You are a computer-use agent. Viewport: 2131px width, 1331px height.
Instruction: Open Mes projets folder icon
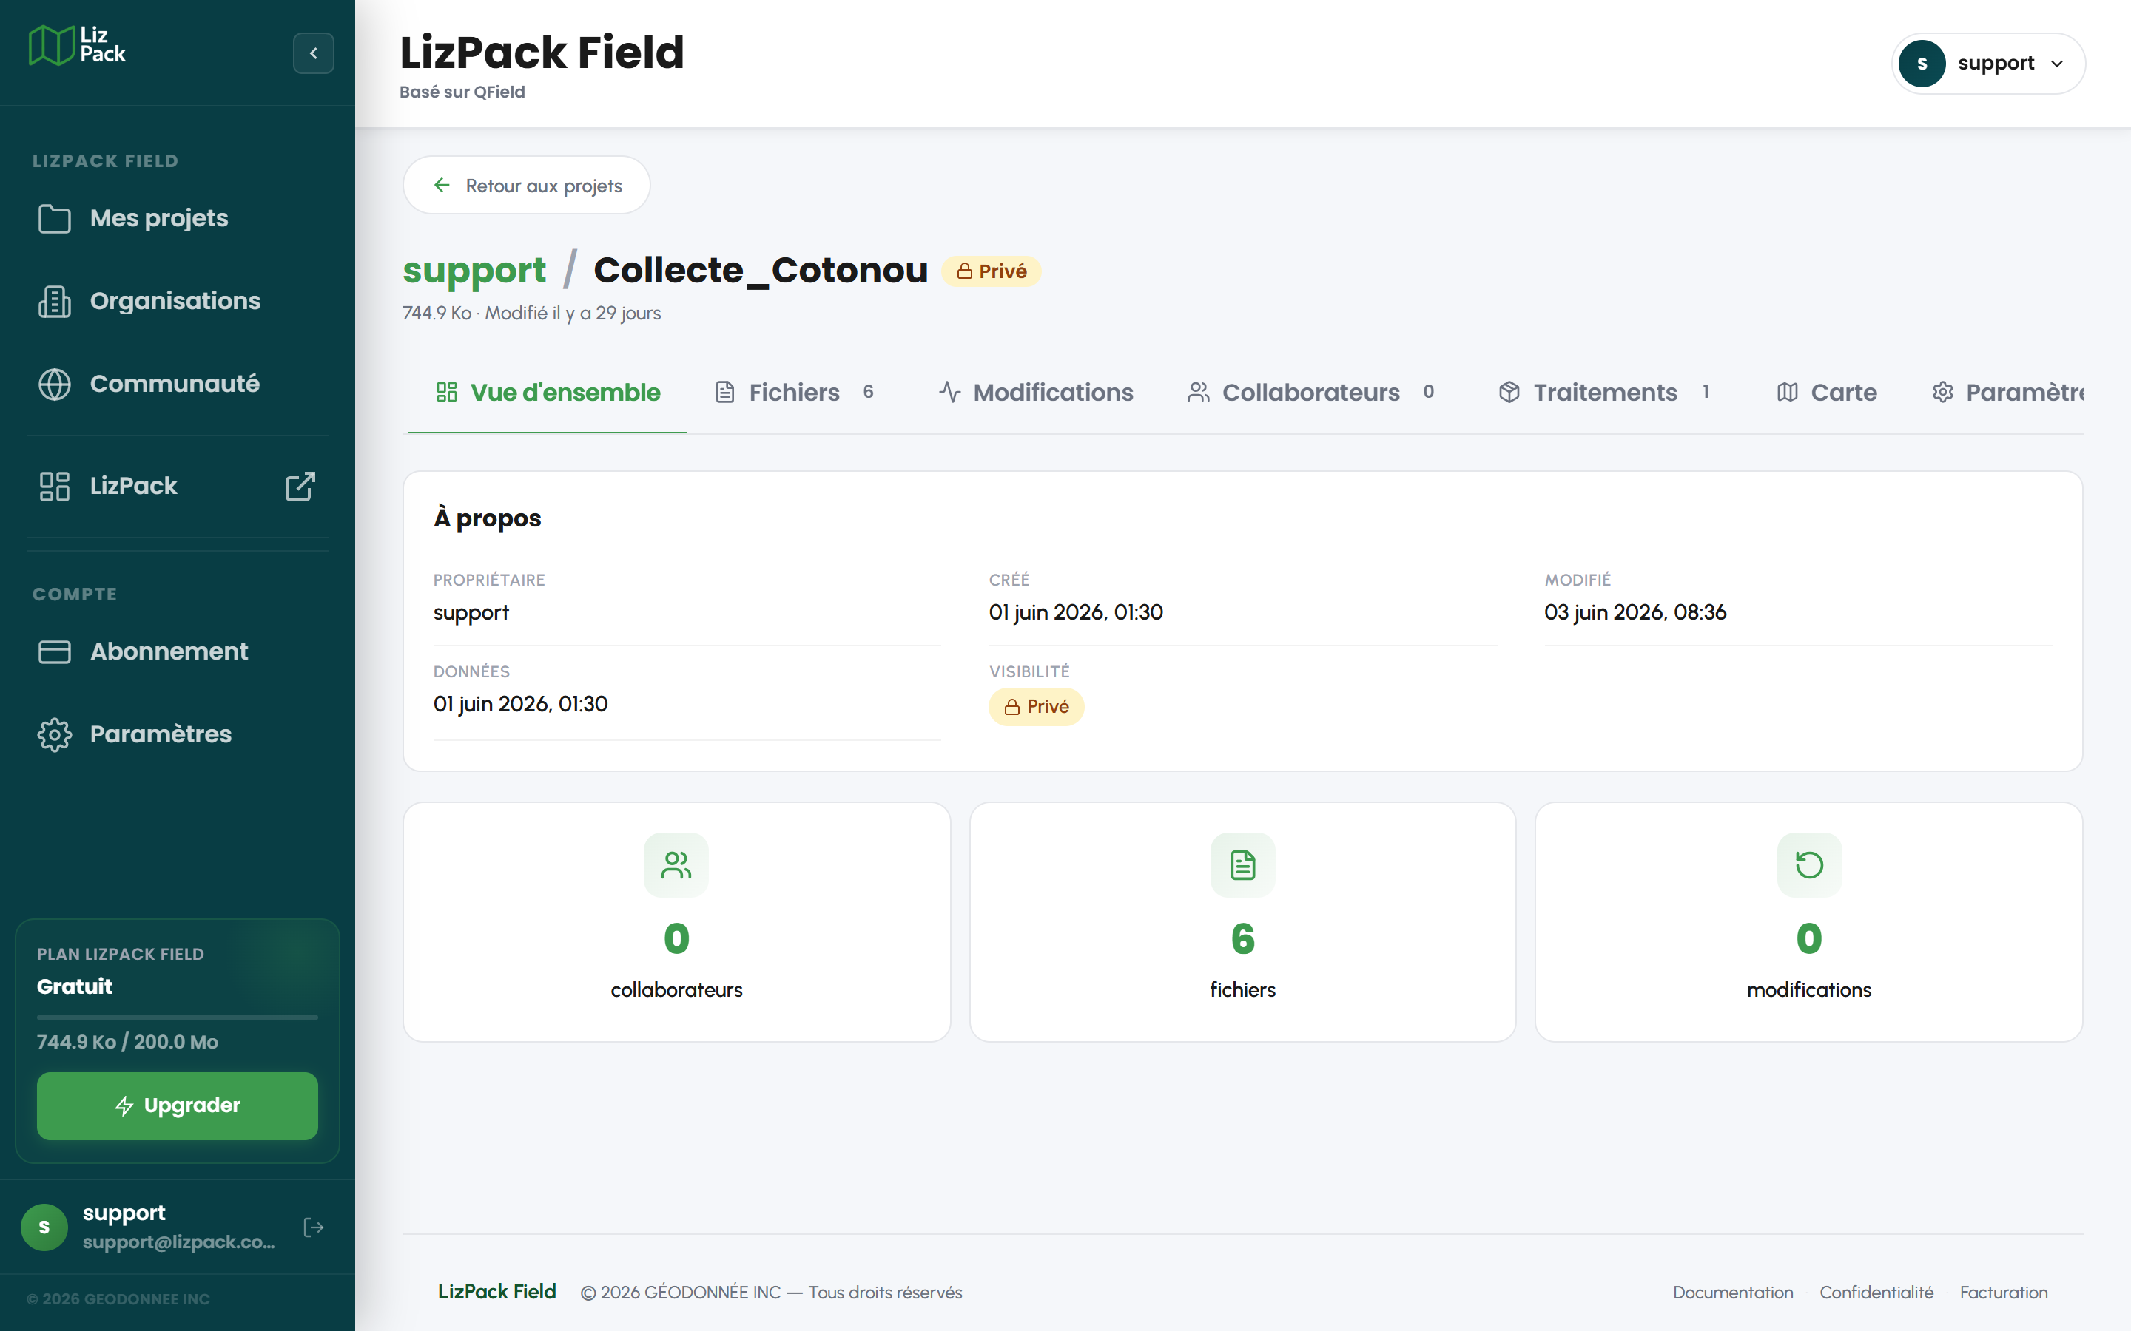coord(55,218)
